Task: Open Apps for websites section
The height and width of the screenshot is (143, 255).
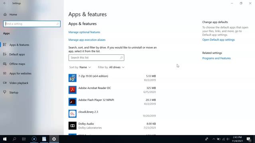Action: point(20,73)
